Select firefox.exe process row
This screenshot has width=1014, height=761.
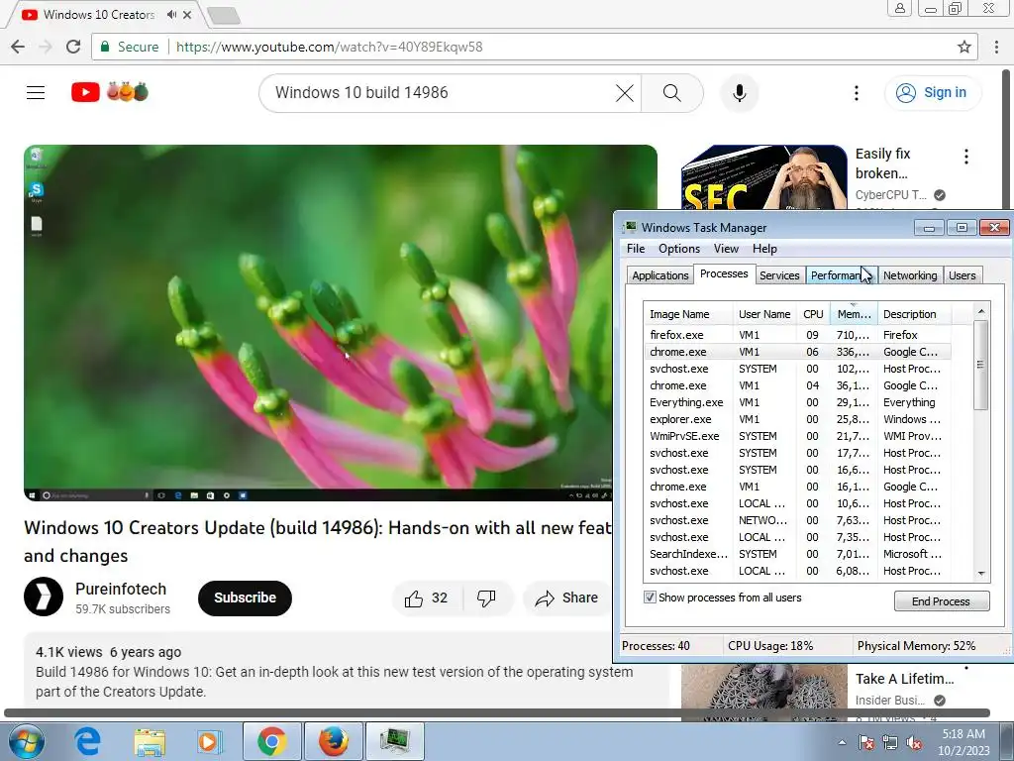coord(797,335)
